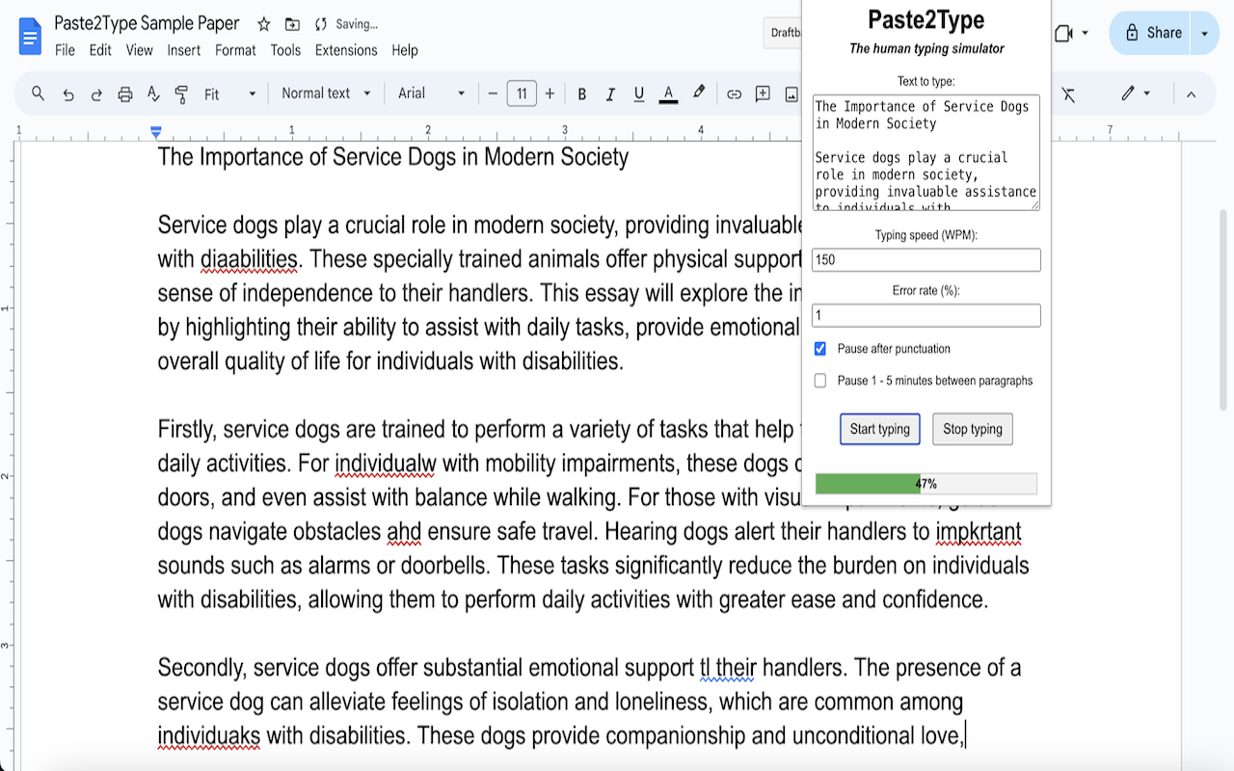Run Spelling and grammar check icon
The width and height of the screenshot is (1234, 771).
(154, 93)
